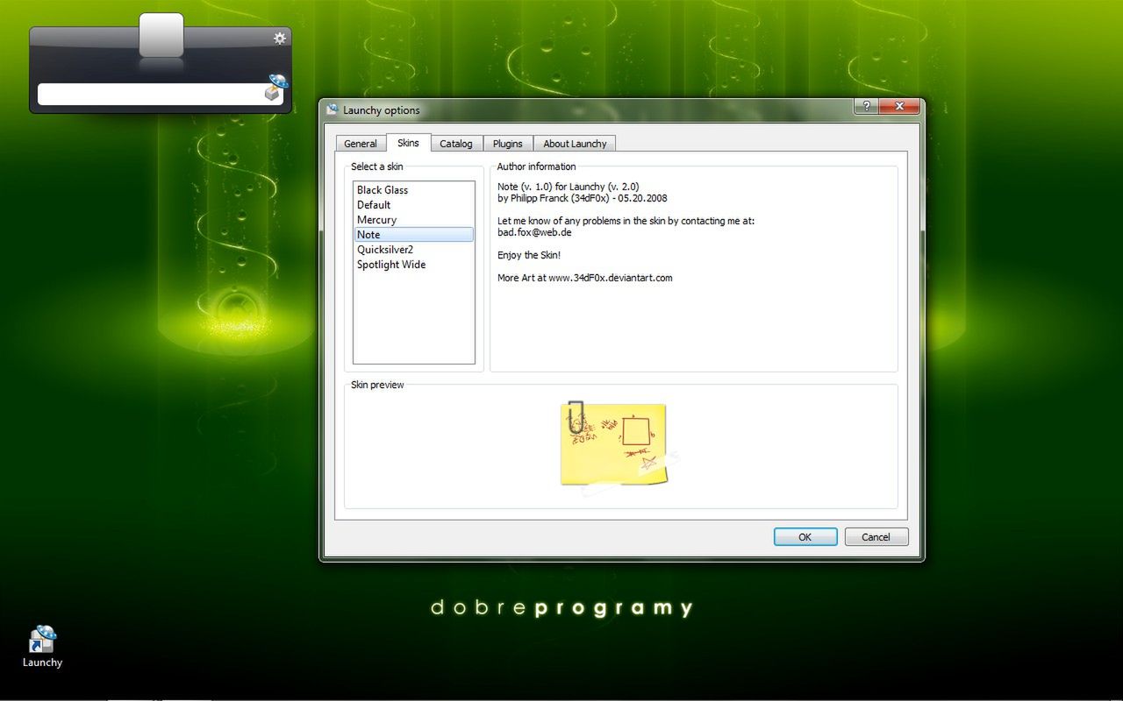This screenshot has width=1123, height=701.
Task: Close the Launchy options dialog
Action: point(898,106)
